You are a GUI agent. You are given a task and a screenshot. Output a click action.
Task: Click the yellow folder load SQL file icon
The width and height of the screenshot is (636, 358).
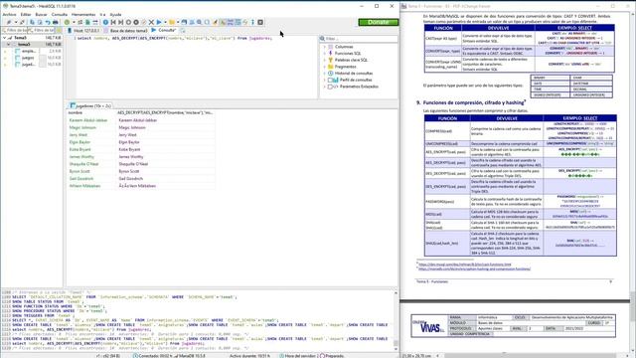[x=172, y=22]
